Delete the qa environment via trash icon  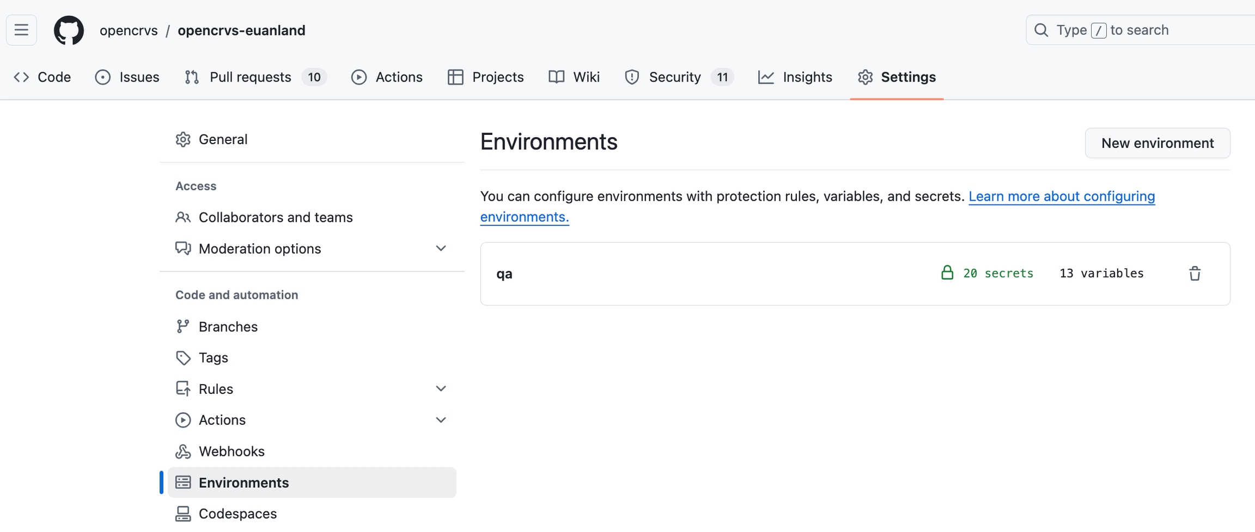click(x=1195, y=274)
